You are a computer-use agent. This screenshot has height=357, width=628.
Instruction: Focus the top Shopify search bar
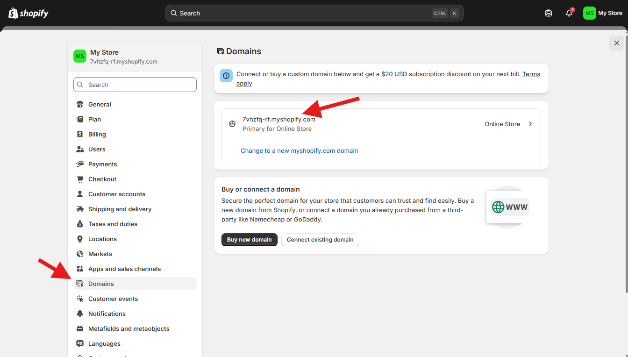point(314,13)
